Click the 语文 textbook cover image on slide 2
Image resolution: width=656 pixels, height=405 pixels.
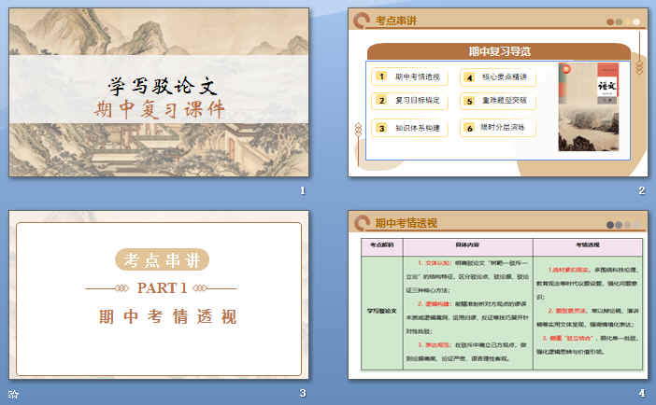(x=589, y=106)
